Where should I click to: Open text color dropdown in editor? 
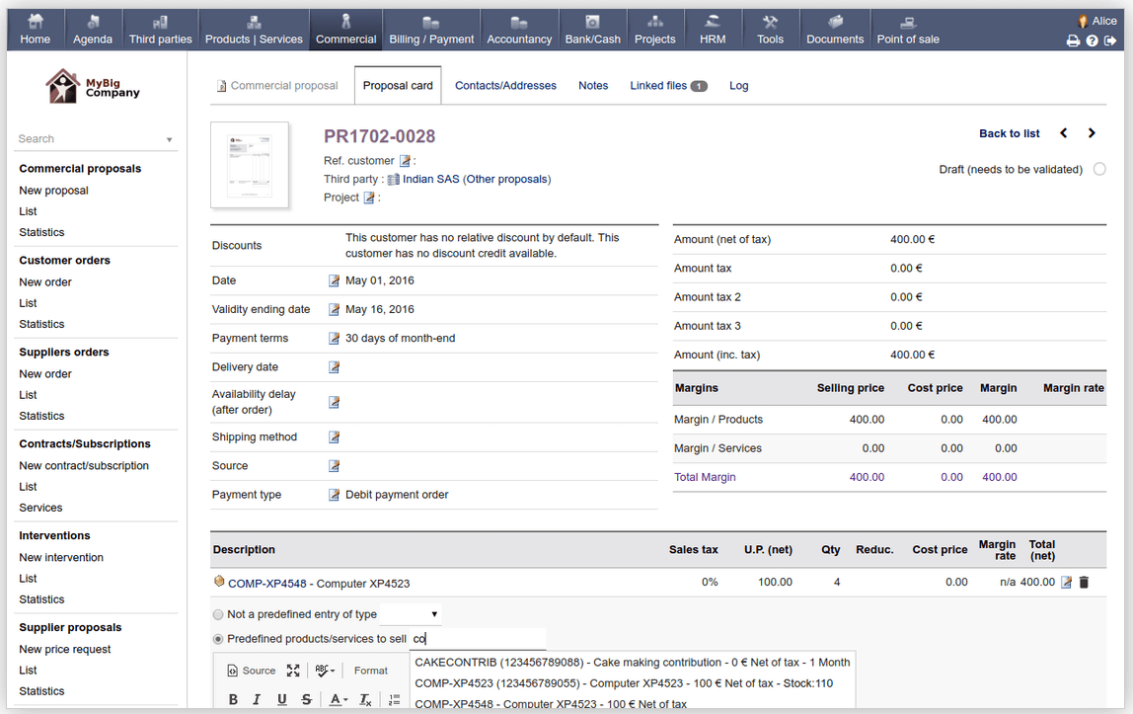[x=339, y=699]
